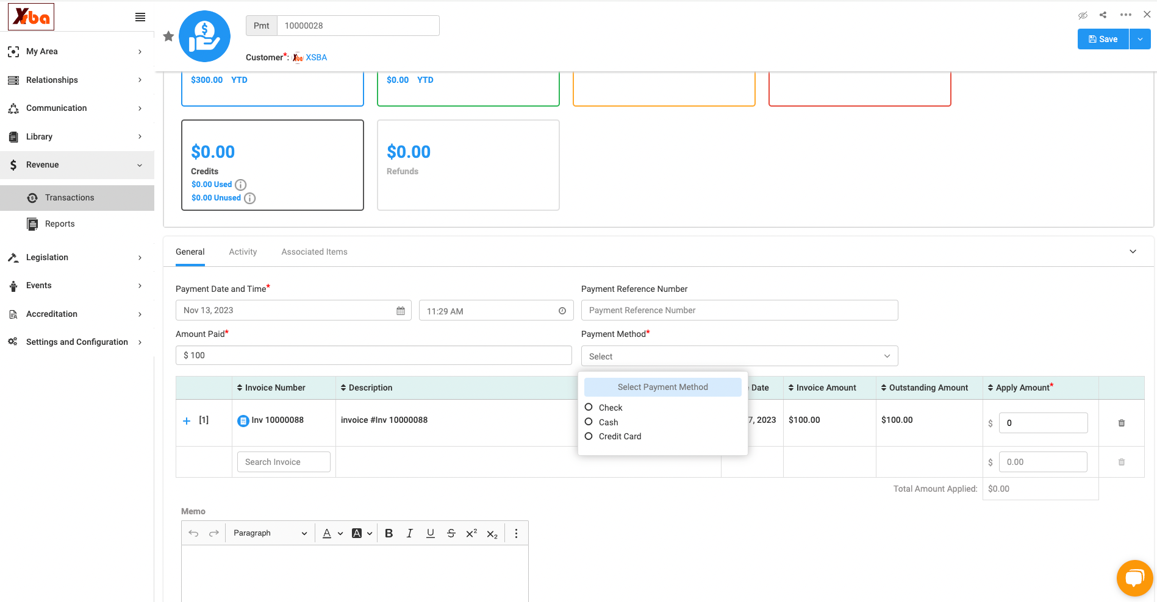Open the more options ellipsis menu

[1126, 15]
